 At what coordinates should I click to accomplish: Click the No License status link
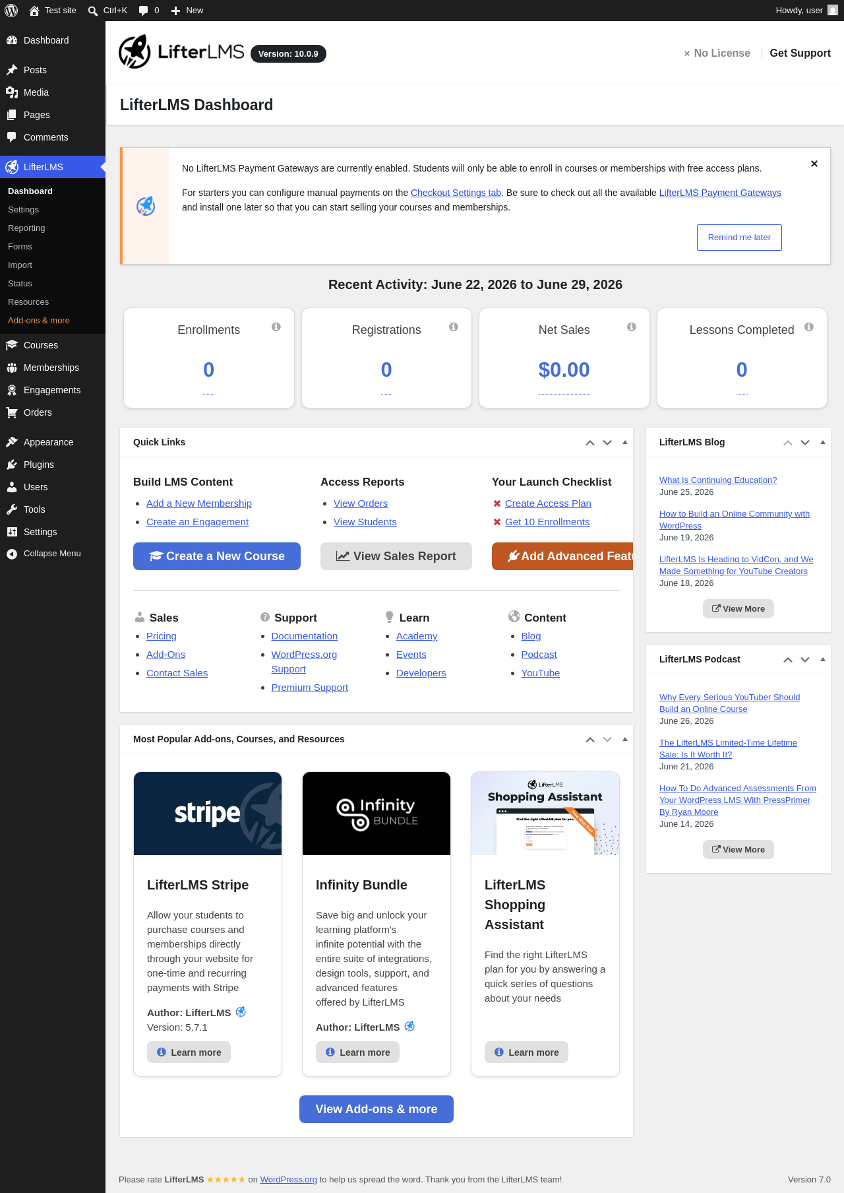tap(717, 53)
